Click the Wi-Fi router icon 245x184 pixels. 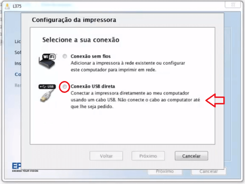pyautogui.click(x=47, y=61)
